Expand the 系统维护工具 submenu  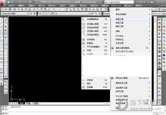click(x=131, y=88)
